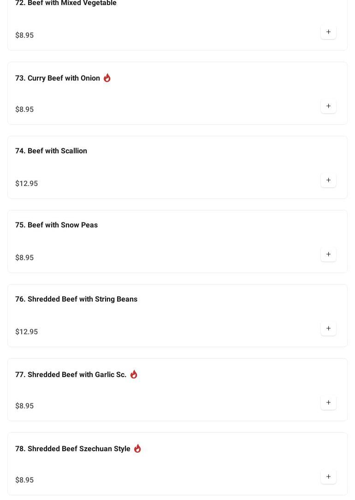Add Shredded Beef with String Beans

click(328, 329)
